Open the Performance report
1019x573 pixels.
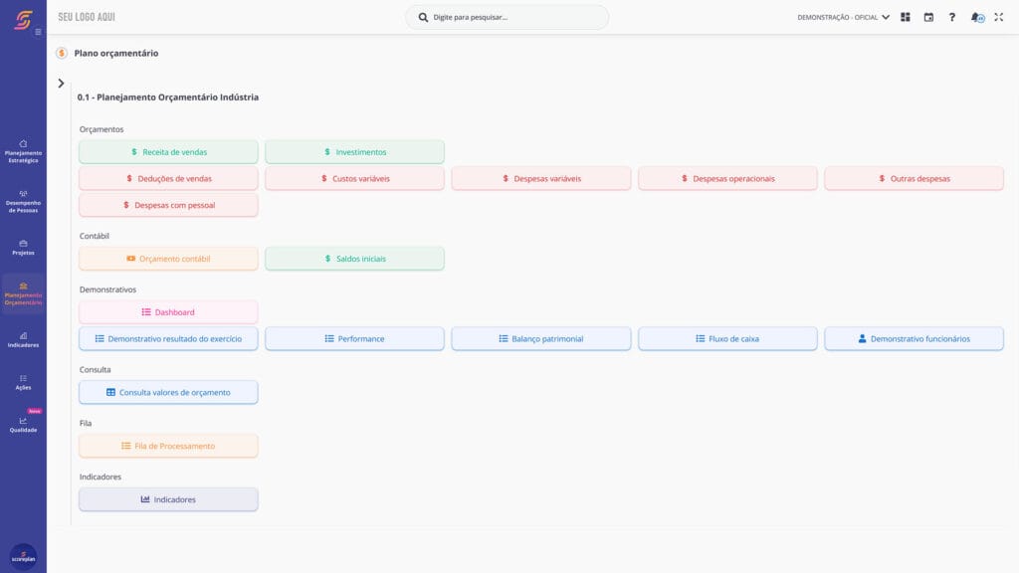[355, 339]
